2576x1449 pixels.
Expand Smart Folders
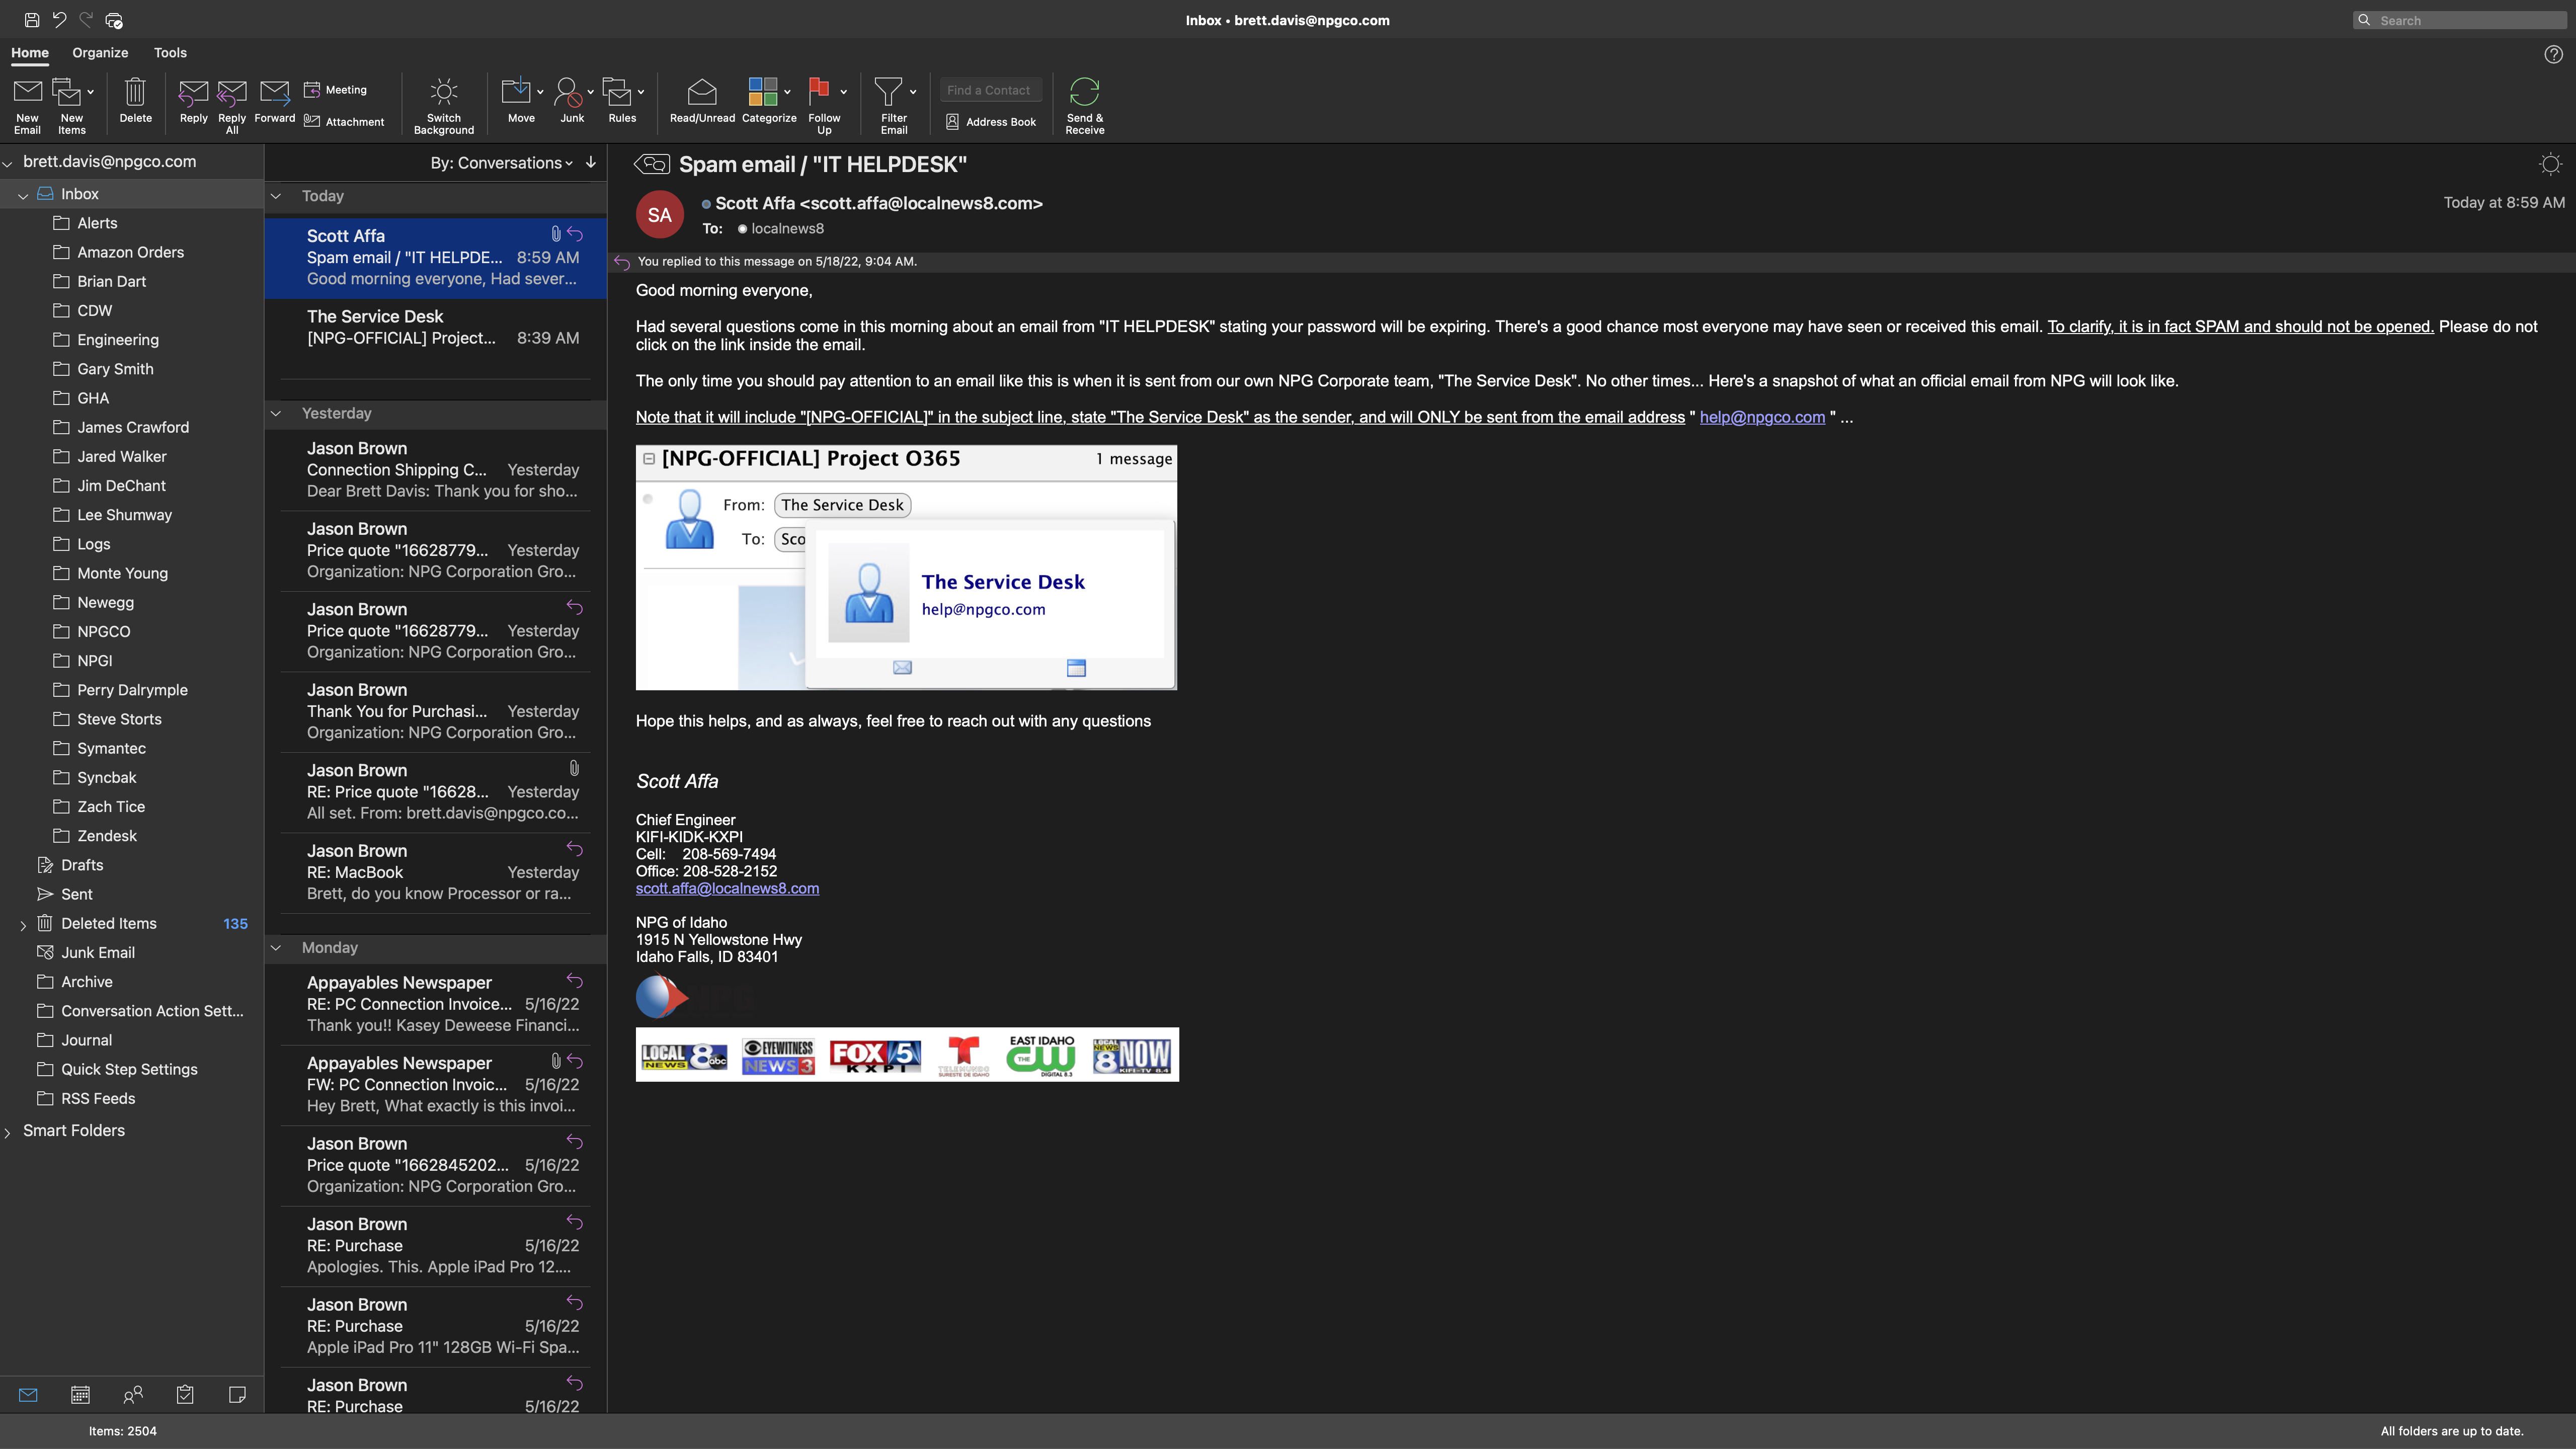(x=8, y=1132)
